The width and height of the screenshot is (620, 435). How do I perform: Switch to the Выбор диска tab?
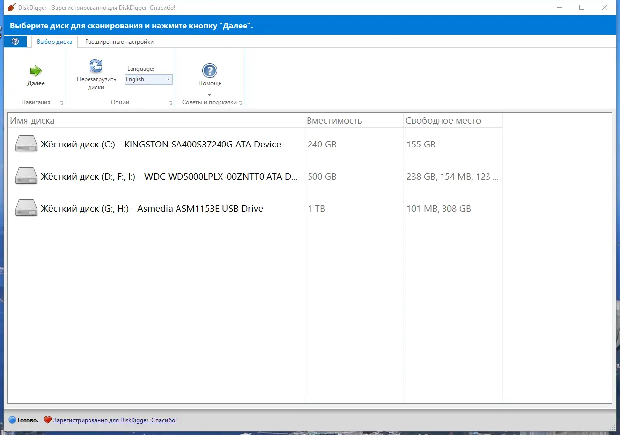pos(54,42)
